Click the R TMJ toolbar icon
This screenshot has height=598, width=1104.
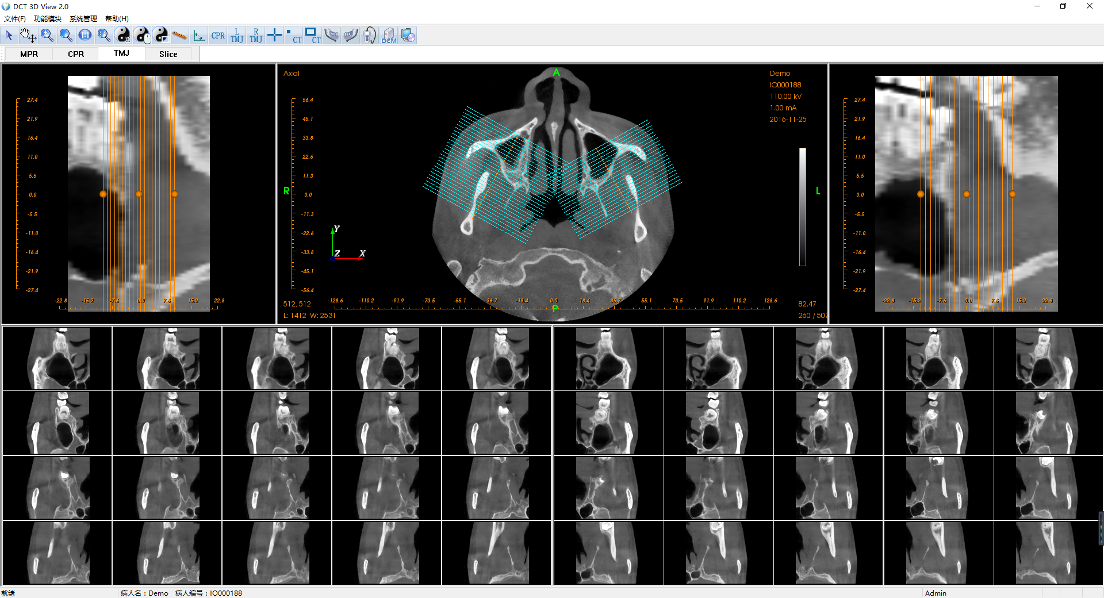256,36
